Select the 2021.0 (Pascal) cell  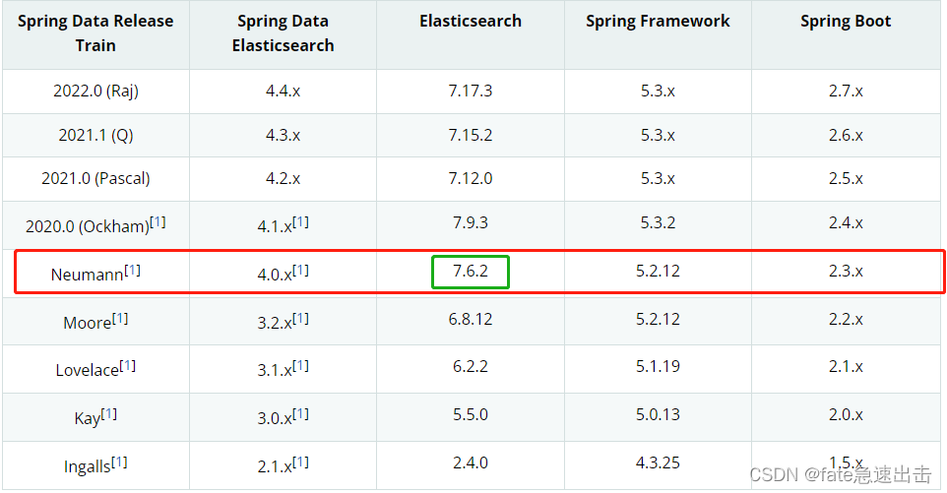tap(95, 179)
